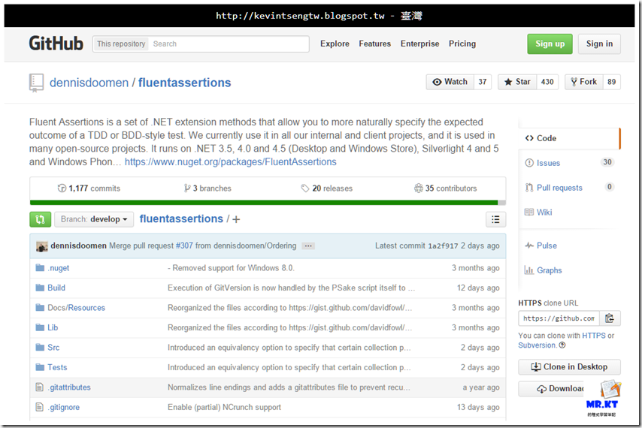The width and height of the screenshot is (642, 428).
Task: Open the fluentassertions repository title link
Action: [x=185, y=83]
